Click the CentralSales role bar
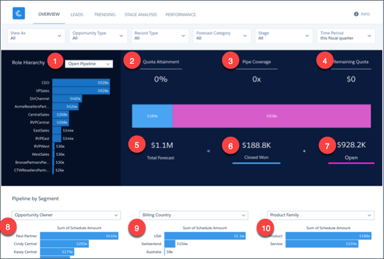384x259 pixels. (60, 114)
